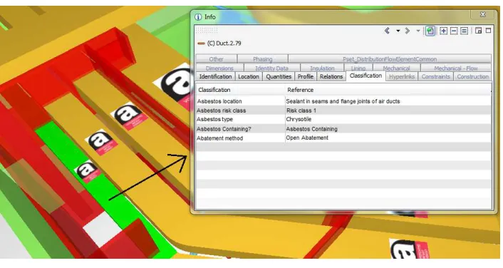This screenshot has height=268, width=503.
Task: Click the 'Open Abatement' value
Action: (307, 138)
